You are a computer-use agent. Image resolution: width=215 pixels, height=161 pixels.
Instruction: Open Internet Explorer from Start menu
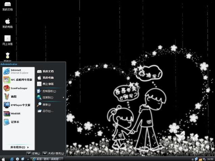pos(16,71)
